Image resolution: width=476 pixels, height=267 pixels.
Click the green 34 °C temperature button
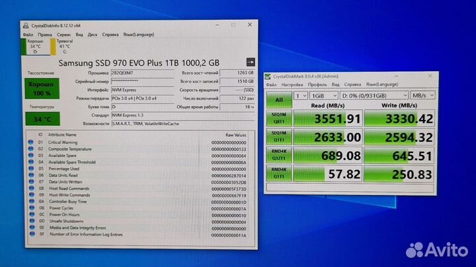coord(42,119)
